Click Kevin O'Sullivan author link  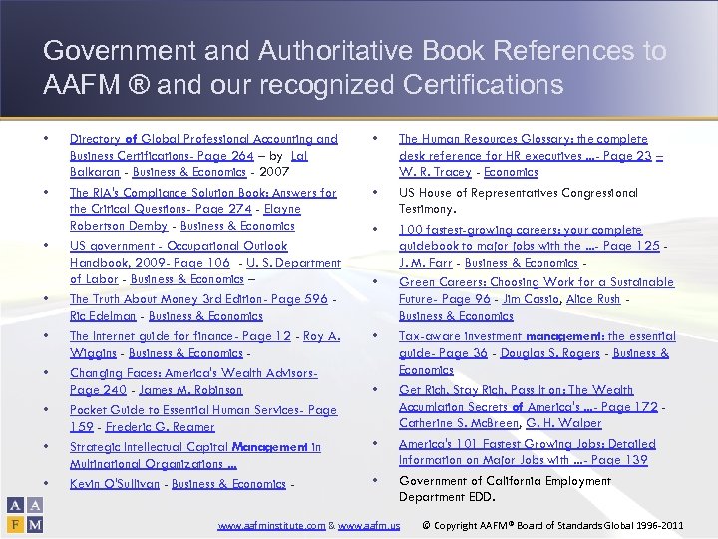pos(115,484)
